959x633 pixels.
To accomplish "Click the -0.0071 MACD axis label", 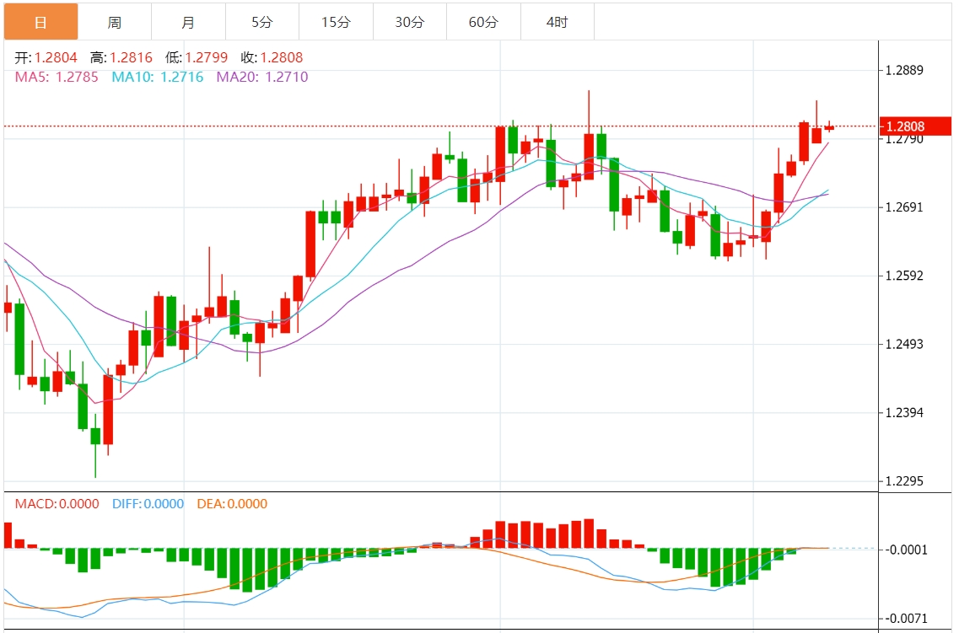I will tap(907, 619).
